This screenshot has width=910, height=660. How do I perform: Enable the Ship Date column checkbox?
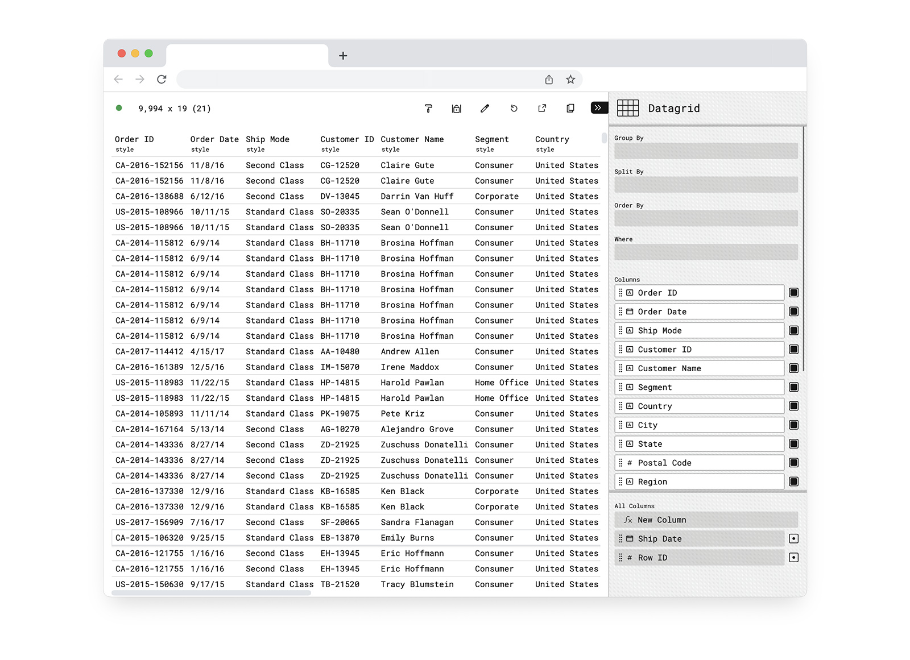[x=794, y=538]
